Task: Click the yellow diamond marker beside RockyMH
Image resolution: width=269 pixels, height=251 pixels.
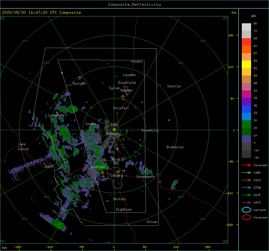Action: point(80,78)
